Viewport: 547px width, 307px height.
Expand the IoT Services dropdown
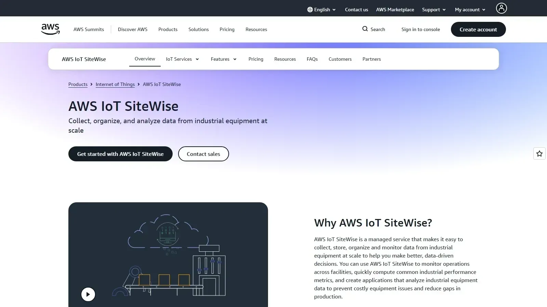click(182, 59)
